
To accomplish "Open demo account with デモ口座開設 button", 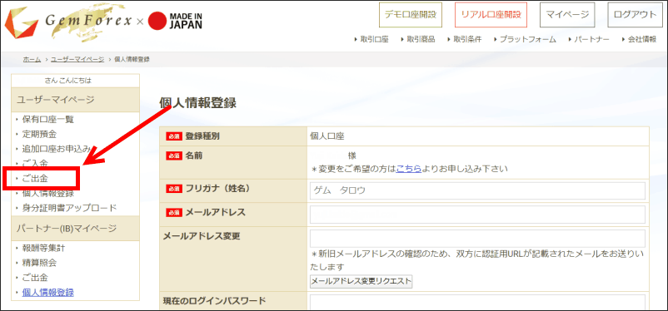I will [411, 14].
